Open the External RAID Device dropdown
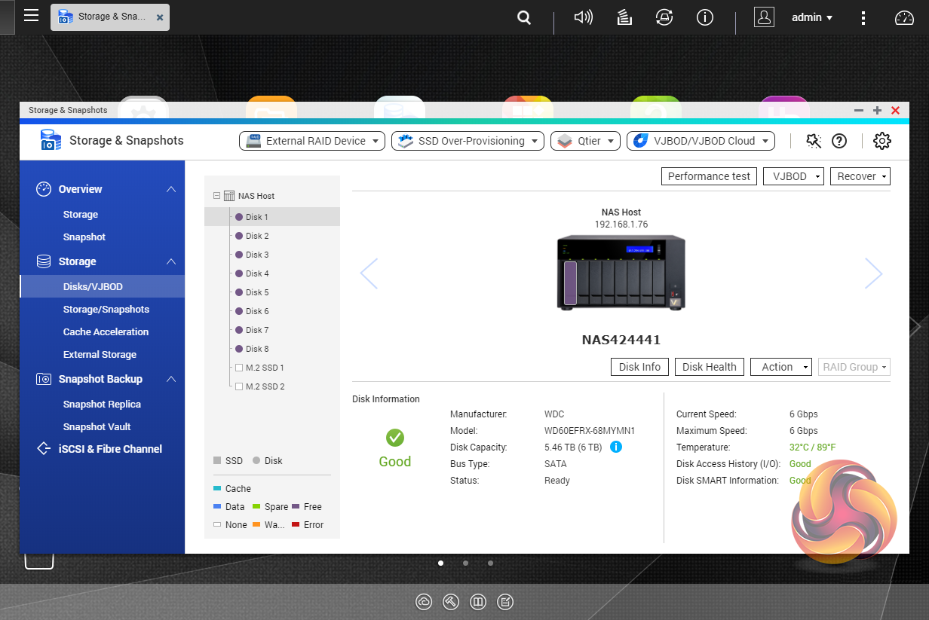 click(x=312, y=141)
